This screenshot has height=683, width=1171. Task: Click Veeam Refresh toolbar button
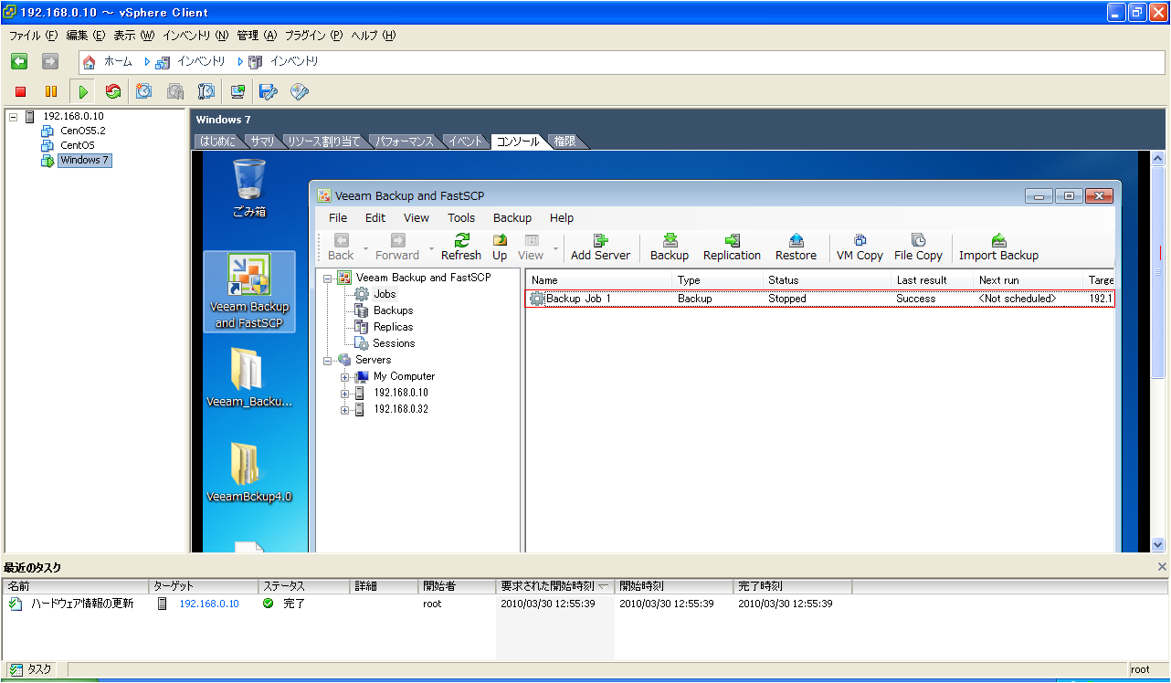[461, 247]
